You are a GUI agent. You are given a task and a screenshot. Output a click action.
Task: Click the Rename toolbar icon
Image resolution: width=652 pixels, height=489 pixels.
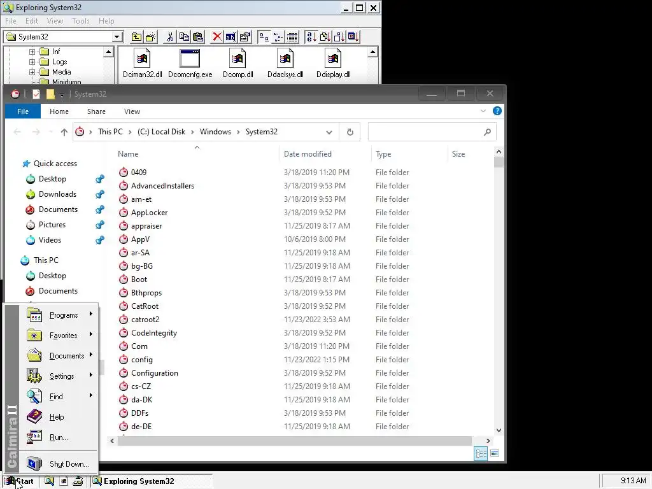pyautogui.click(x=230, y=37)
